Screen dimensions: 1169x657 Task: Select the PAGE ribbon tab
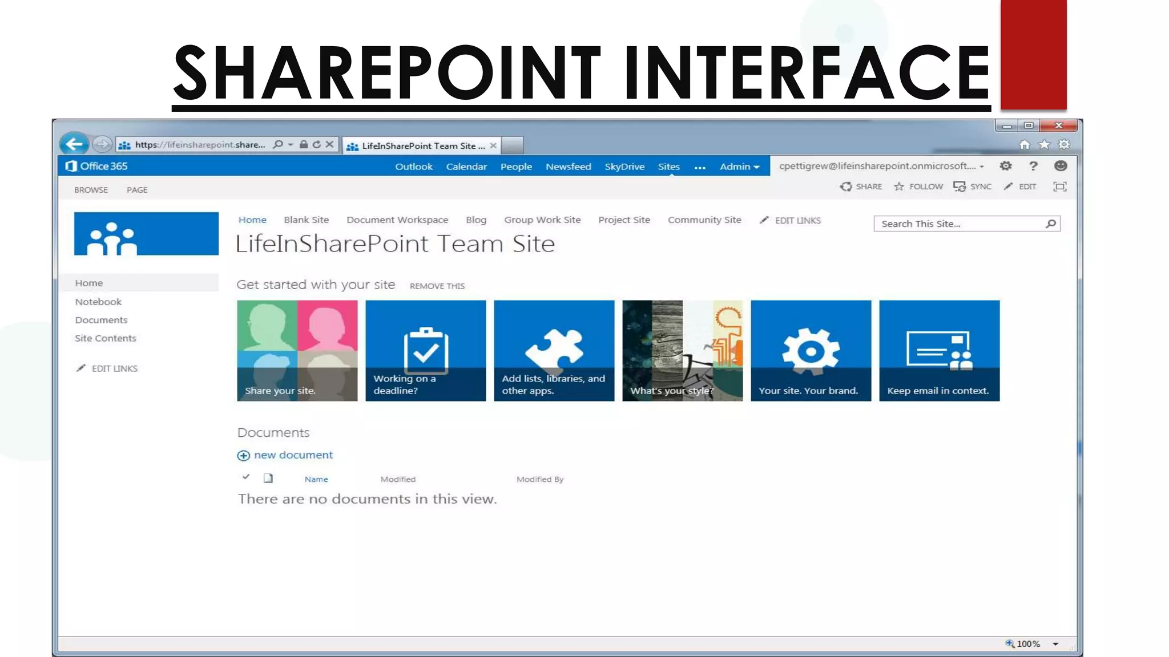[x=137, y=190]
